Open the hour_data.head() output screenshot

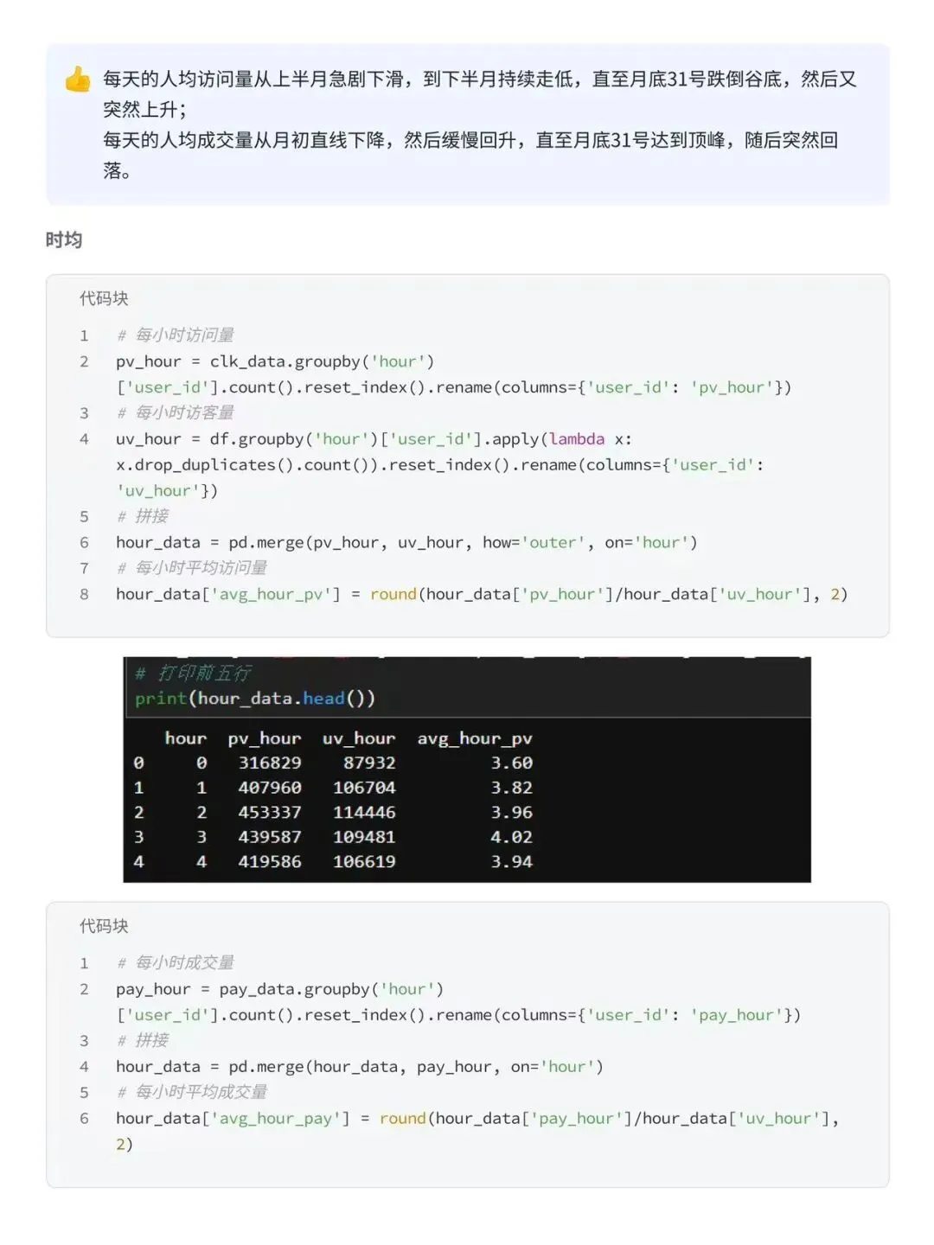click(x=467, y=769)
